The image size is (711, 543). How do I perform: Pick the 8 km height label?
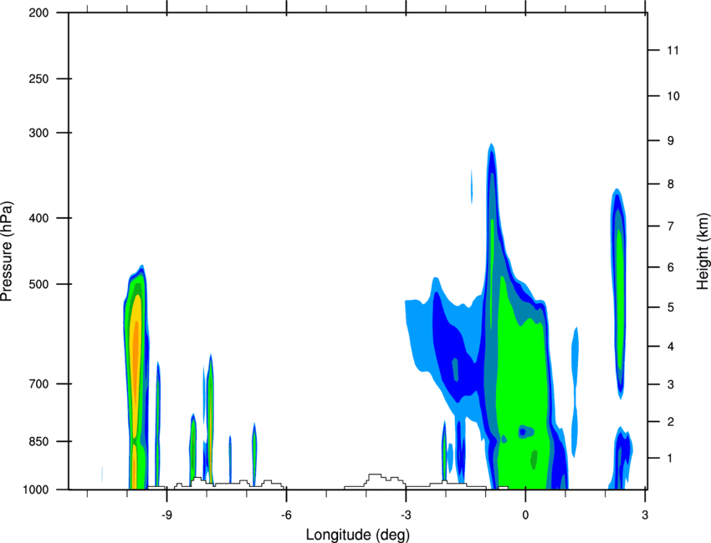(670, 184)
